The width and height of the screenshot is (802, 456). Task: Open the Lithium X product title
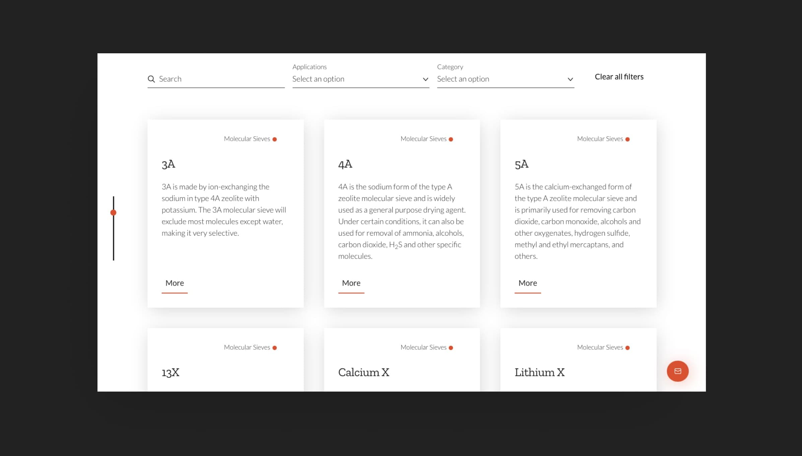coord(539,372)
